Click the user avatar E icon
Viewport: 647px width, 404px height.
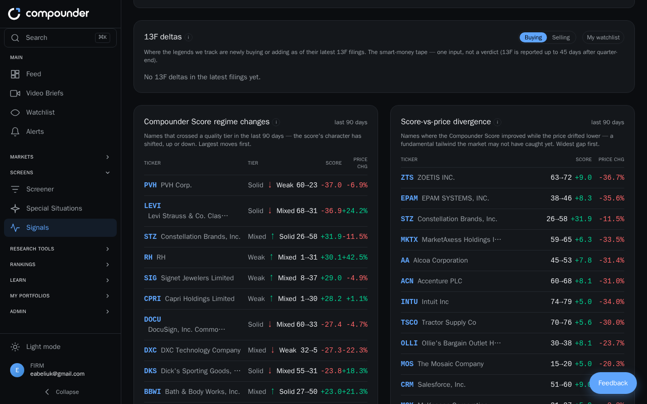pos(17,370)
